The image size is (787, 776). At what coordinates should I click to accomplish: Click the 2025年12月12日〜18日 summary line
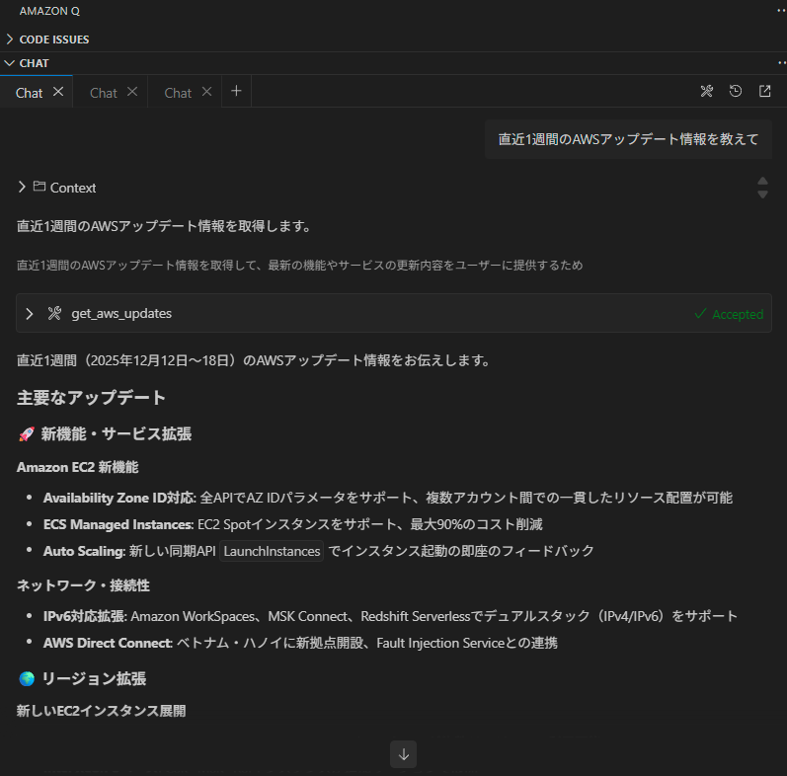point(254,360)
